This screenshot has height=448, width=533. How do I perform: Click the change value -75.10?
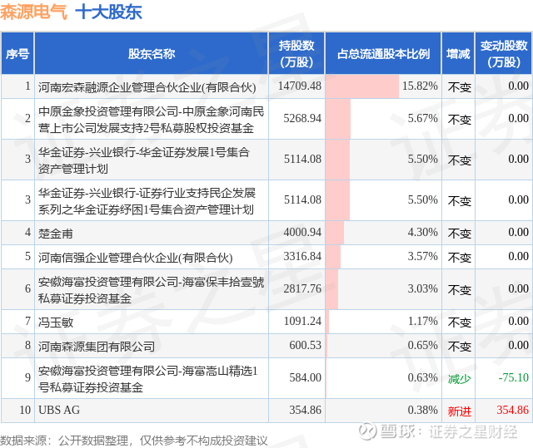[x=513, y=378]
